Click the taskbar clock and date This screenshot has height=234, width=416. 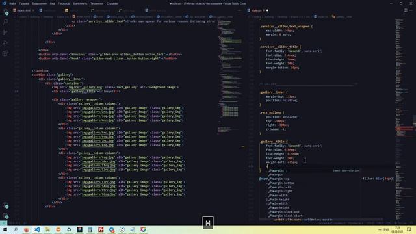397,229
